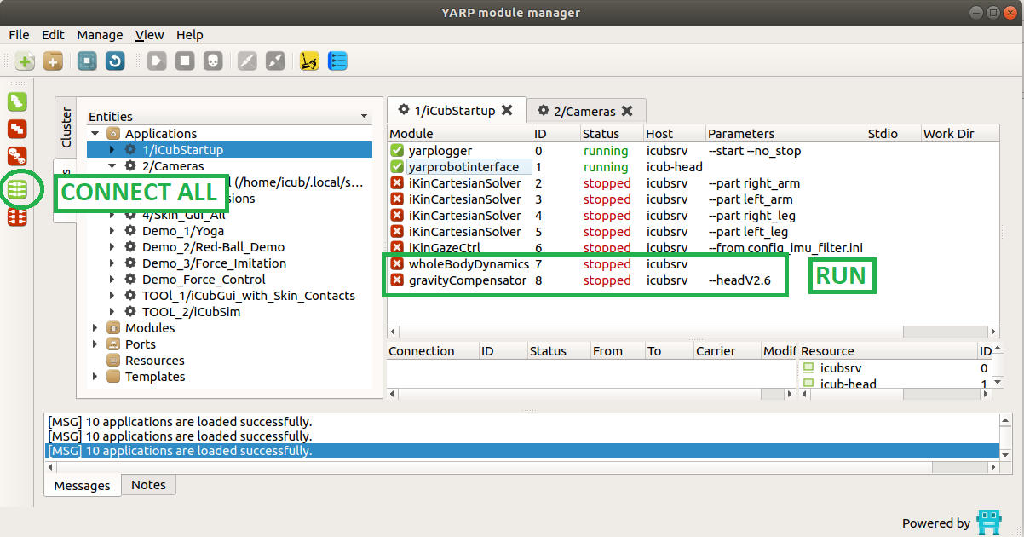Select Demo_2/Red-Ball_Demo in the tree
1024x537 pixels.
(213, 247)
